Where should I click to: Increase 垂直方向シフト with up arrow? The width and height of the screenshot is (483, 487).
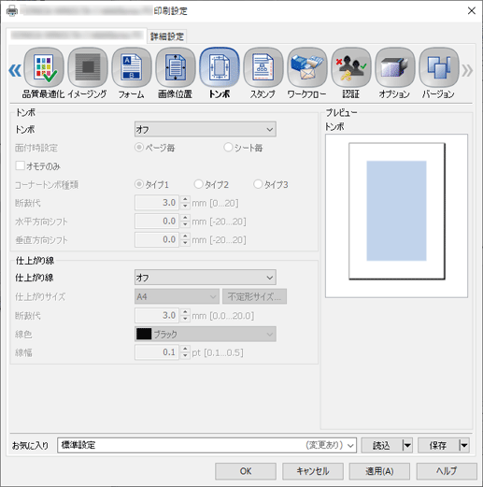pos(185,236)
